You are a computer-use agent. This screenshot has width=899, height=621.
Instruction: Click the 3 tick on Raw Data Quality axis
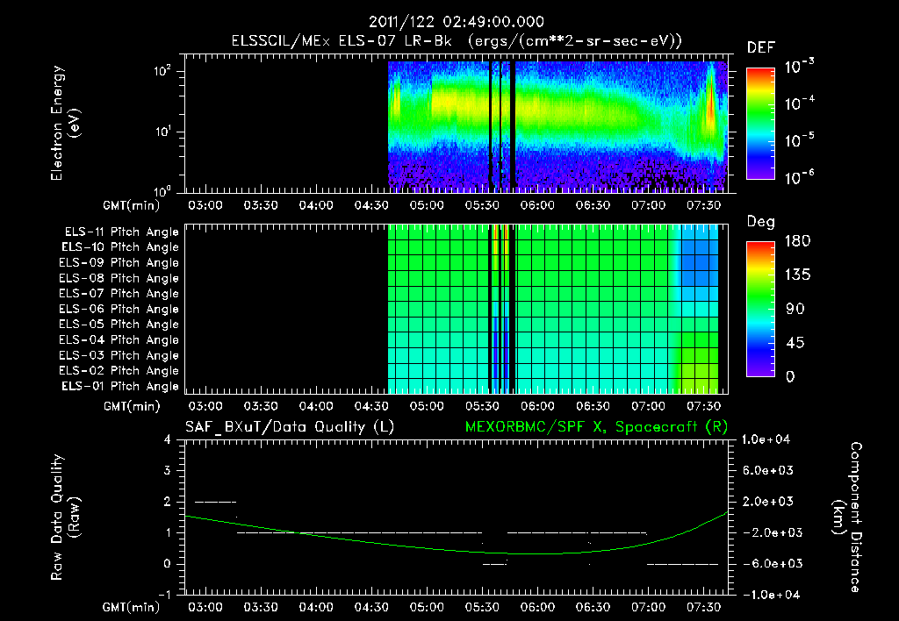(168, 471)
